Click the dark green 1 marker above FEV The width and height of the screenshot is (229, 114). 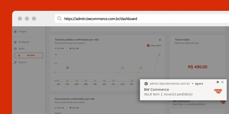(x=67, y=68)
